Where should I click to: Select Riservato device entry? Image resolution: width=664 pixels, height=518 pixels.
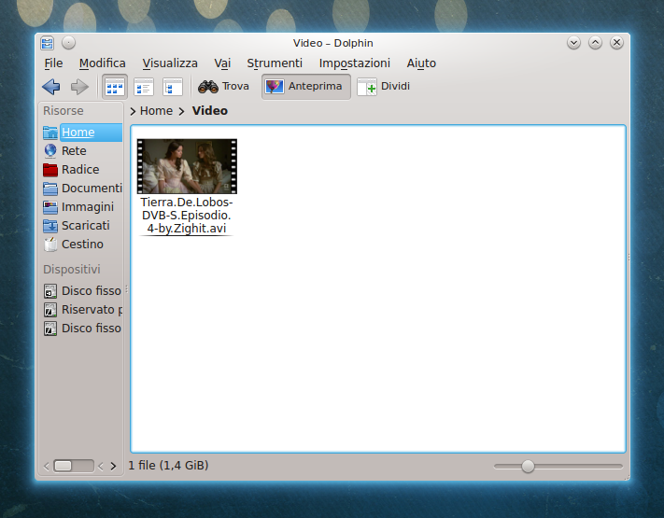(82, 309)
